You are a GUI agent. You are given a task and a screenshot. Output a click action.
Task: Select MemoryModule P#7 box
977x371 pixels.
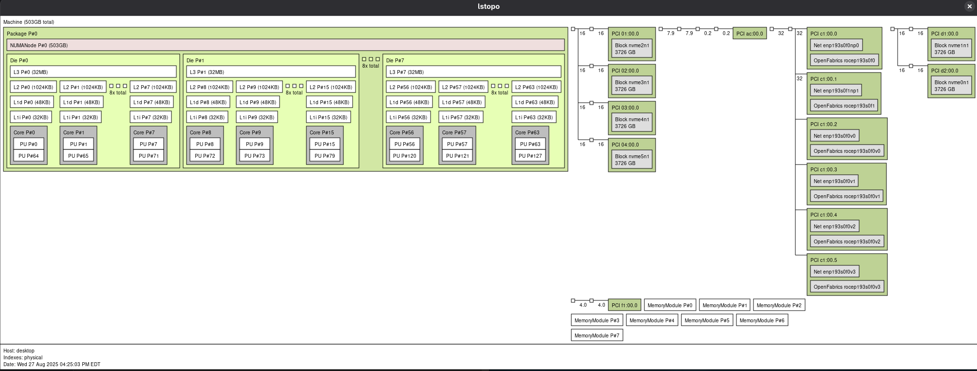tap(597, 335)
